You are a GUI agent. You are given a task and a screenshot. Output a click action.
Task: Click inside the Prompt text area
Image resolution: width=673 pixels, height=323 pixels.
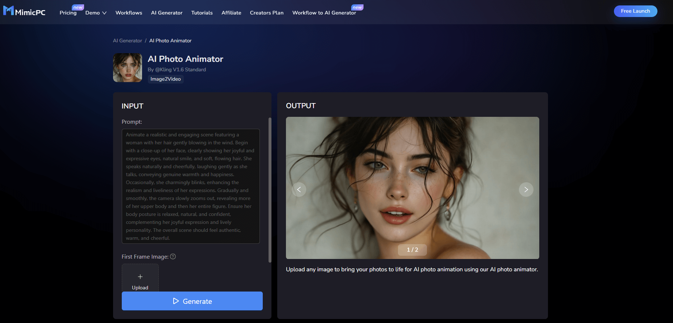[x=191, y=186]
